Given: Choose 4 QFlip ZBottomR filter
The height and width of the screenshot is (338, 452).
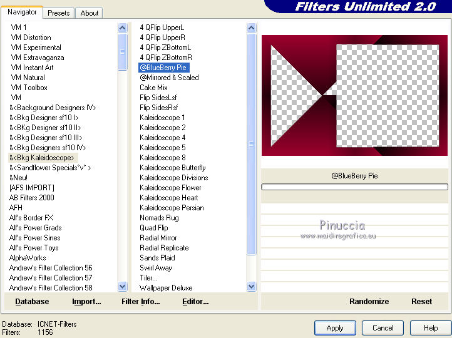Looking at the screenshot, I should coord(166,58).
